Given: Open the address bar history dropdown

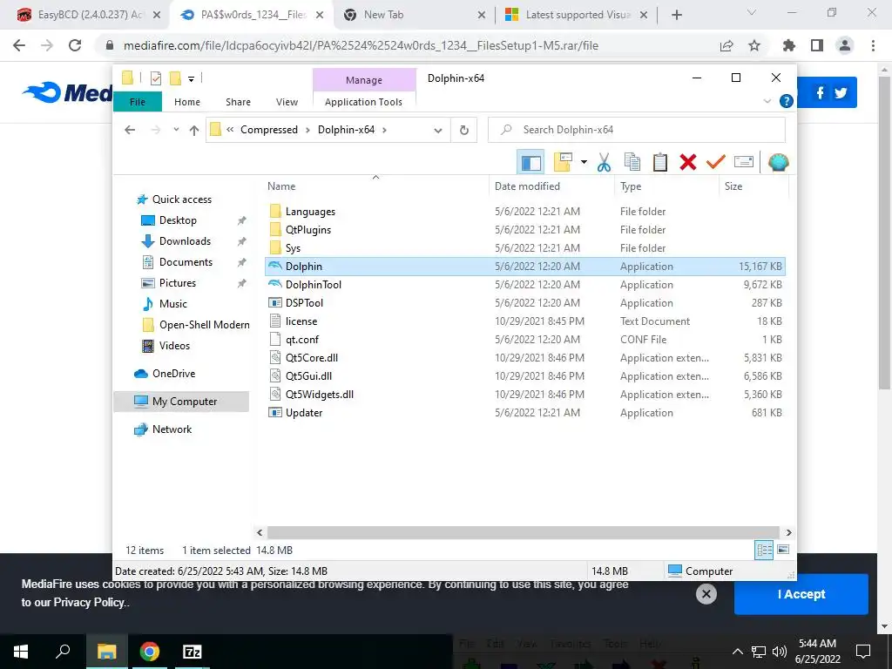Looking at the screenshot, I should [x=437, y=131].
